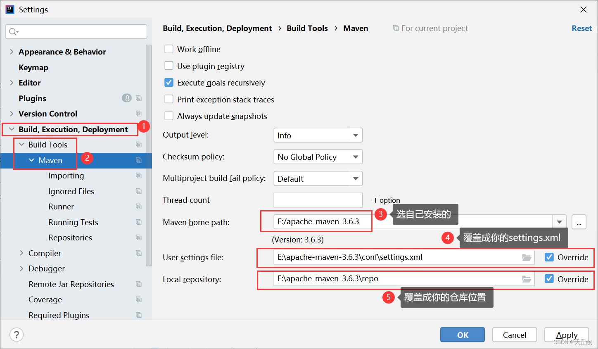598x349 pixels.
Task: Expand the Debugger node
Action: click(x=21, y=268)
